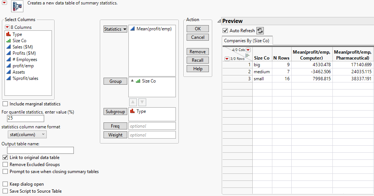The width and height of the screenshot is (374, 196).
Task: Open the red triangle menu at top-left
Action: (4, 3)
